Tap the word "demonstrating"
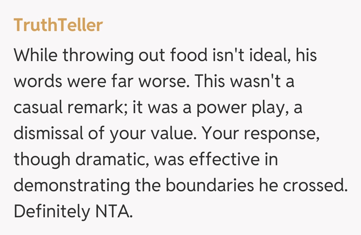The width and height of the screenshot is (361, 235). pyautogui.click(x=71, y=186)
